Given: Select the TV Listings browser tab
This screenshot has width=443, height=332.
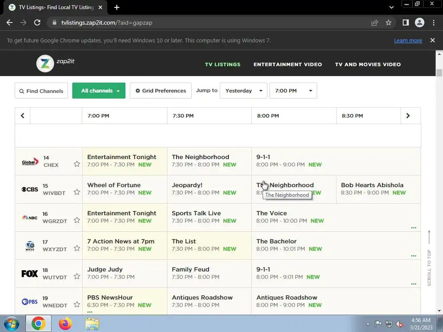Looking at the screenshot, I should coord(55,7).
